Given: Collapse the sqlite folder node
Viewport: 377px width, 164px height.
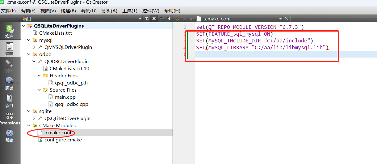Looking at the screenshot, I should (29, 111).
